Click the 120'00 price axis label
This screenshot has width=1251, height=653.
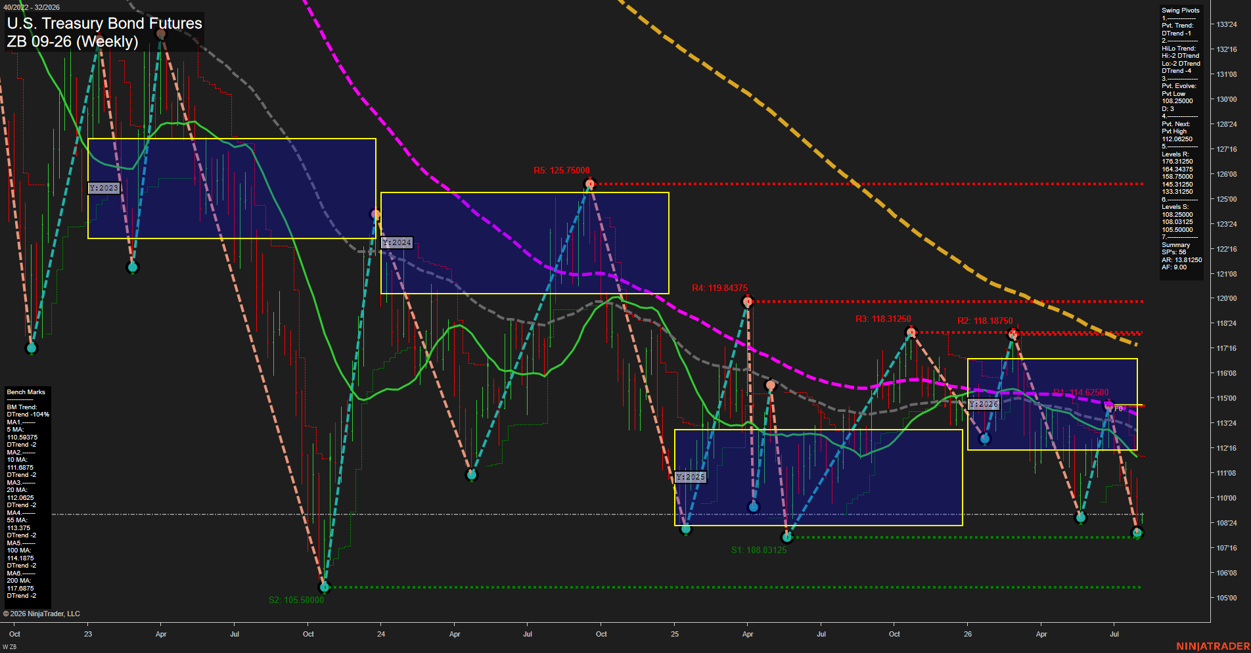(1227, 298)
